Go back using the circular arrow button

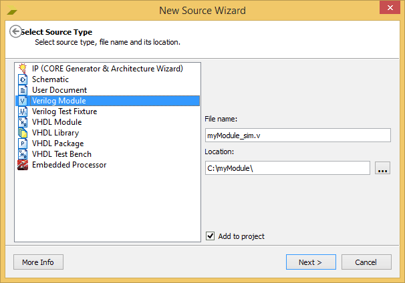(x=15, y=31)
